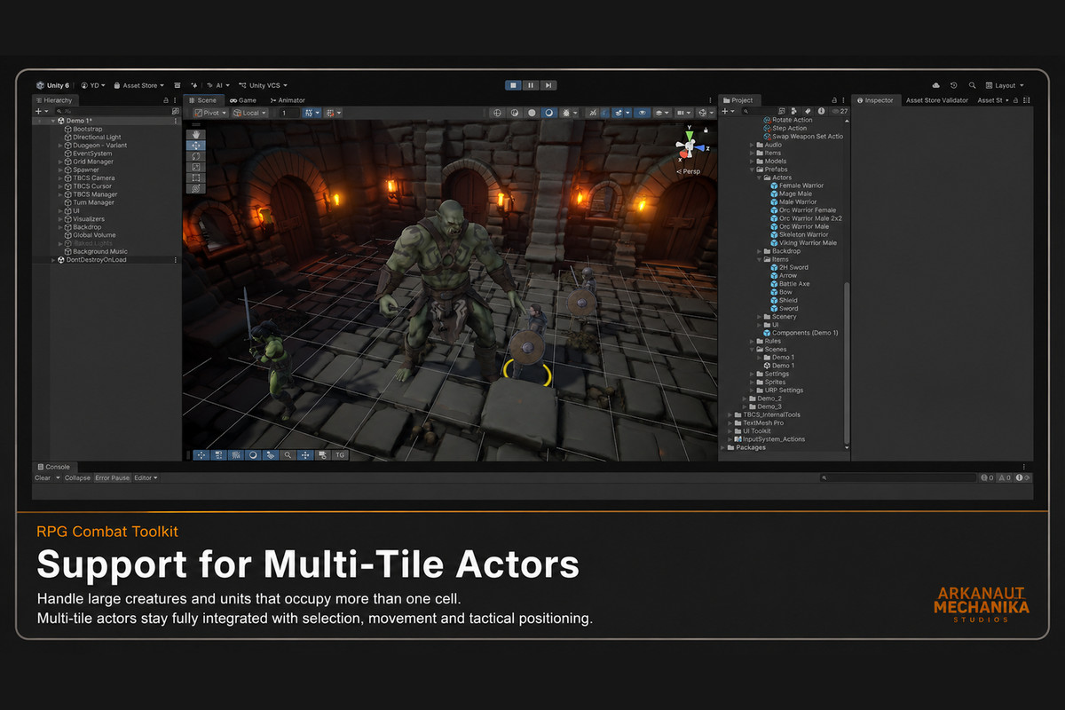Switch to the Game tab
This screenshot has height=710, width=1065.
point(242,100)
